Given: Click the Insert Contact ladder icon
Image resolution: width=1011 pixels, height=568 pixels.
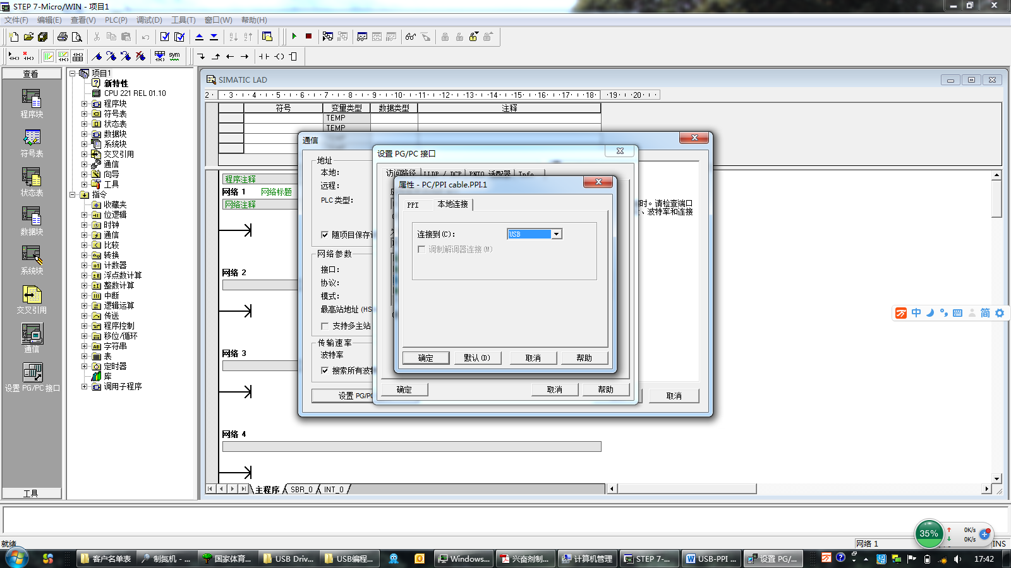Looking at the screenshot, I should [264, 56].
